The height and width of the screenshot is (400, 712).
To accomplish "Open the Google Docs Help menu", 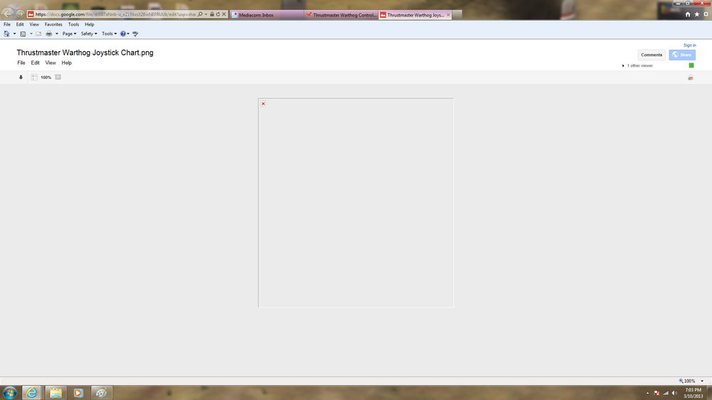I will point(67,63).
